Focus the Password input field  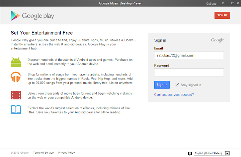coord(189,72)
